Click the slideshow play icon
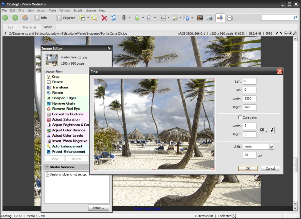301x219 pixels. [187, 18]
